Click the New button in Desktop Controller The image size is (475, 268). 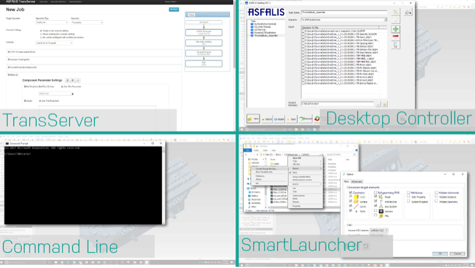pyautogui.click(x=253, y=119)
